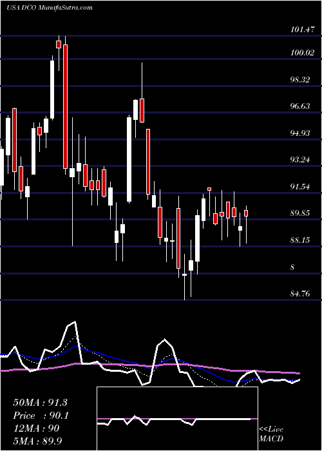Click the '50MA : 91.3' indicator value
Viewport: 322px width, 451px height.
tap(40, 403)
